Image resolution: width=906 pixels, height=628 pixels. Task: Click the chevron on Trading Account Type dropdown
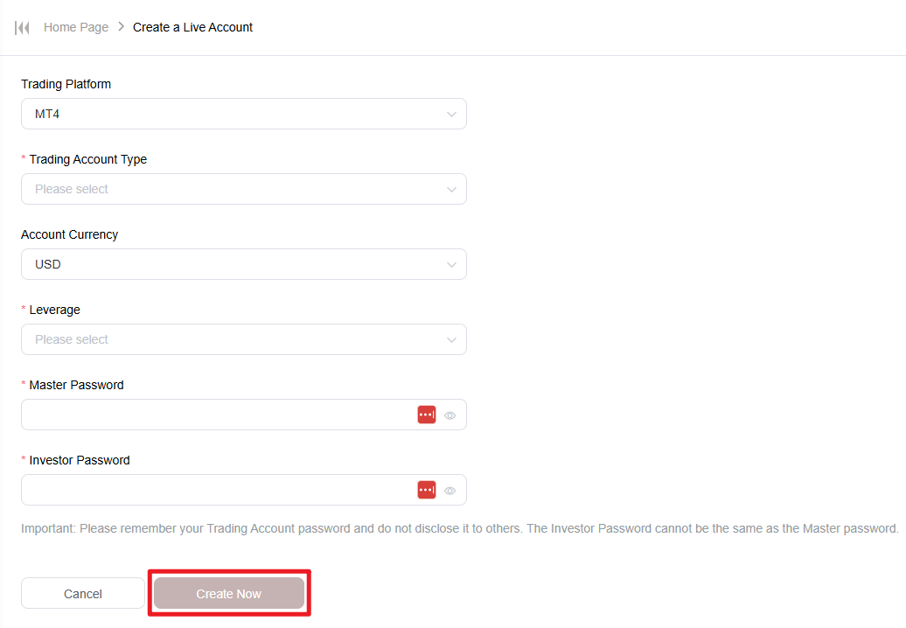click(x=451, y=189)
